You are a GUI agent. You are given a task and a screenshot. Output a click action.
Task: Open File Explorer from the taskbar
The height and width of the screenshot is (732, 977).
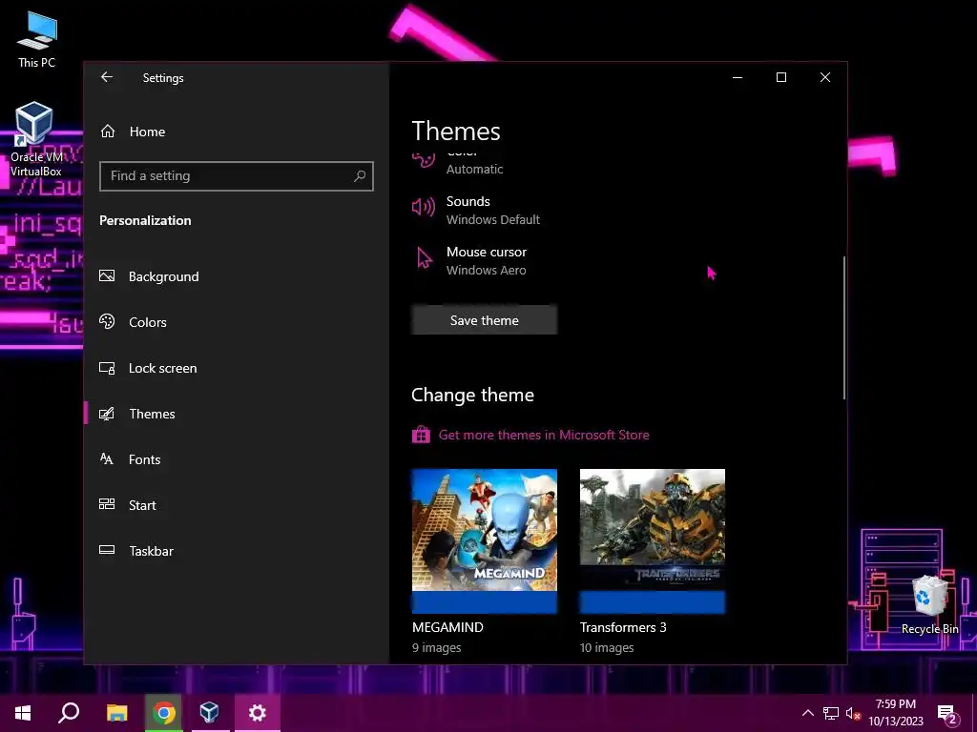[x=116, y=713]
